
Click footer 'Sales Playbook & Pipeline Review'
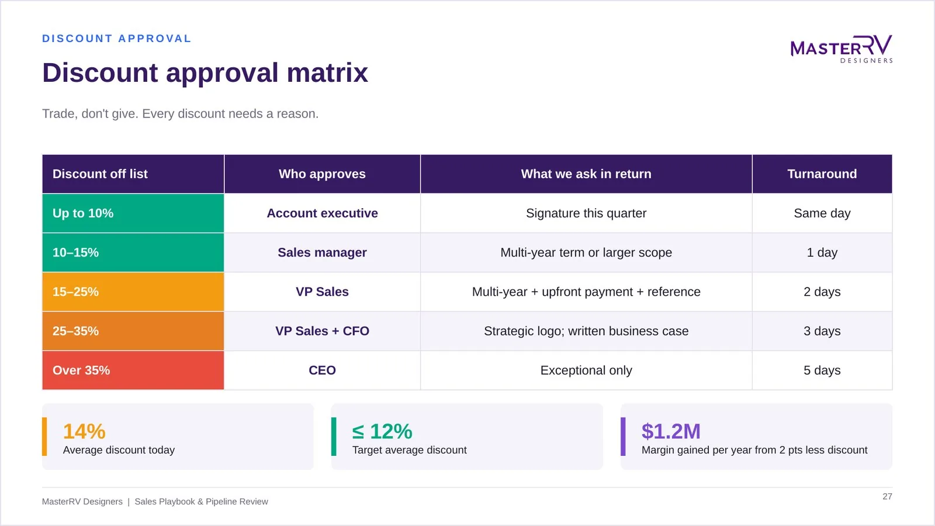201,501
